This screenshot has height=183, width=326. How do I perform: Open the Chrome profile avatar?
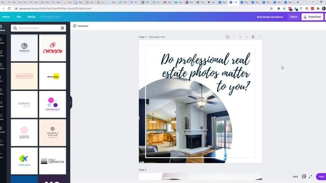coord(323,9)
